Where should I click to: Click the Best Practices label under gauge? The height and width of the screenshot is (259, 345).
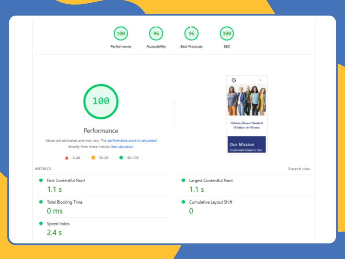click(191, 47)
